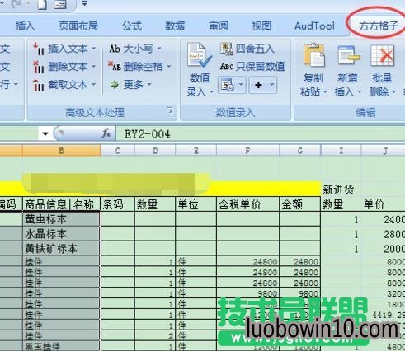The image size is (405, 351).
Task: Click the 商品信息|名称 header cell
Action: pyautogui.click(x=62, y=204)
